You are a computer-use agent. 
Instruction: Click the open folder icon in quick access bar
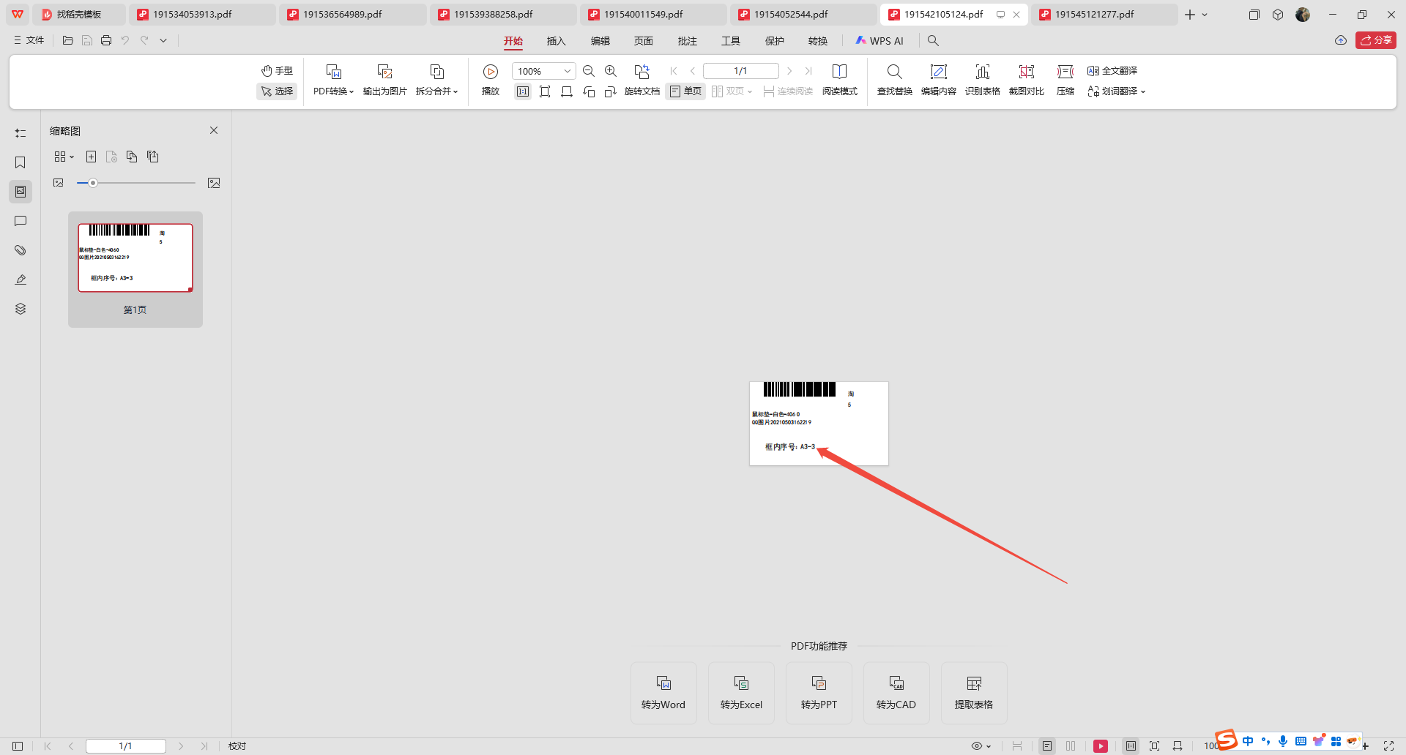(68, 41)
